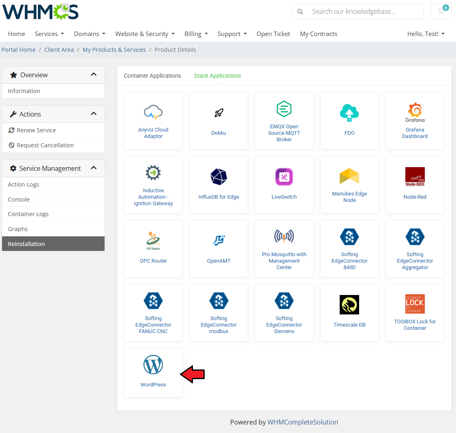The width and height of the screenshot is (456, 433).
Task: Select the Stack Applications tab
Action: 217,76
